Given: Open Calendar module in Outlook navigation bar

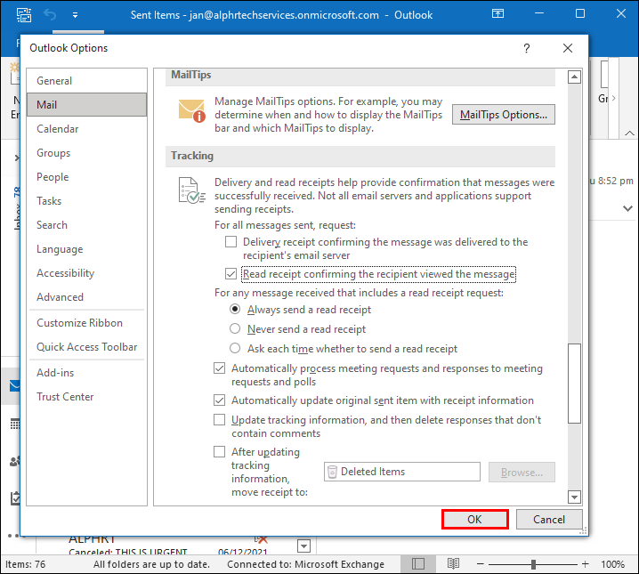Looking at the screenshot, I should [x=14, y=424].
